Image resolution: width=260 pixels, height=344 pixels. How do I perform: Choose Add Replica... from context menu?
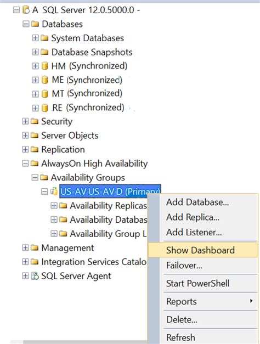[202, 217]
